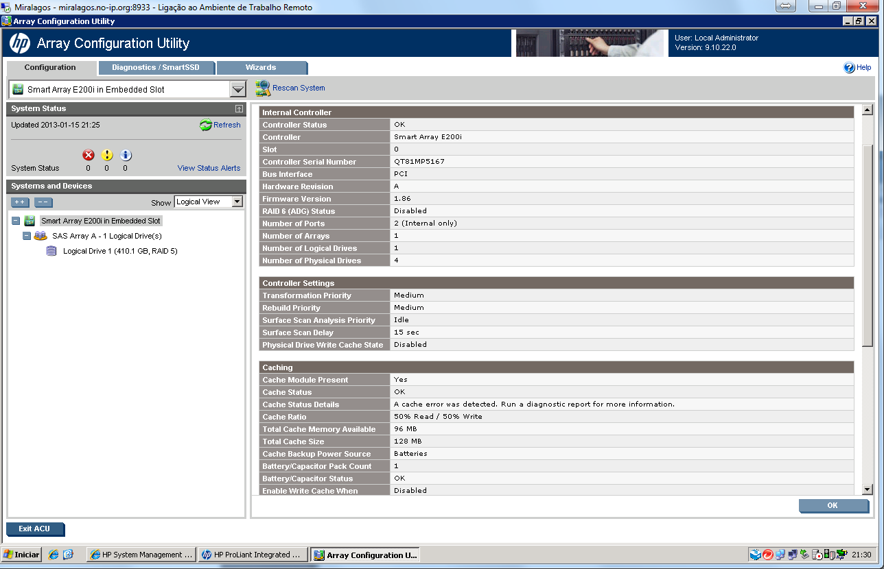Collapse all devices with the -- button

tap(43, 202)
